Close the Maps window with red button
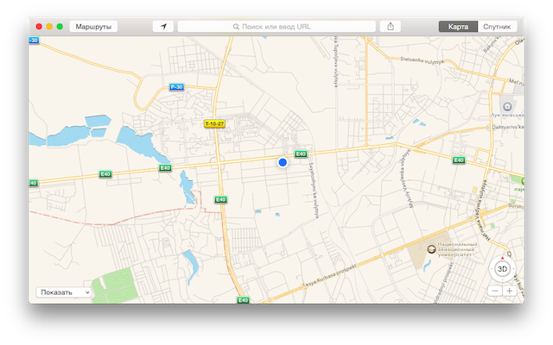Image resolution: width=553 pixels, height=345 pixels. [39, 27]
